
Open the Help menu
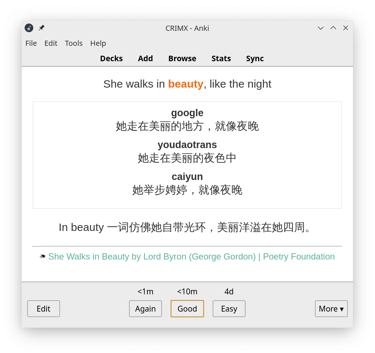click(x=98, y=43)
